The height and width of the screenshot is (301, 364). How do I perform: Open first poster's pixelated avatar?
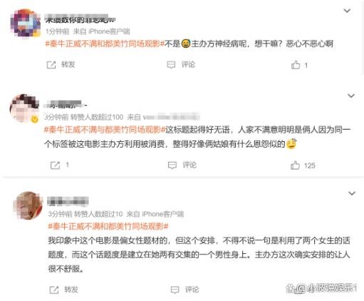coord(26,24)
